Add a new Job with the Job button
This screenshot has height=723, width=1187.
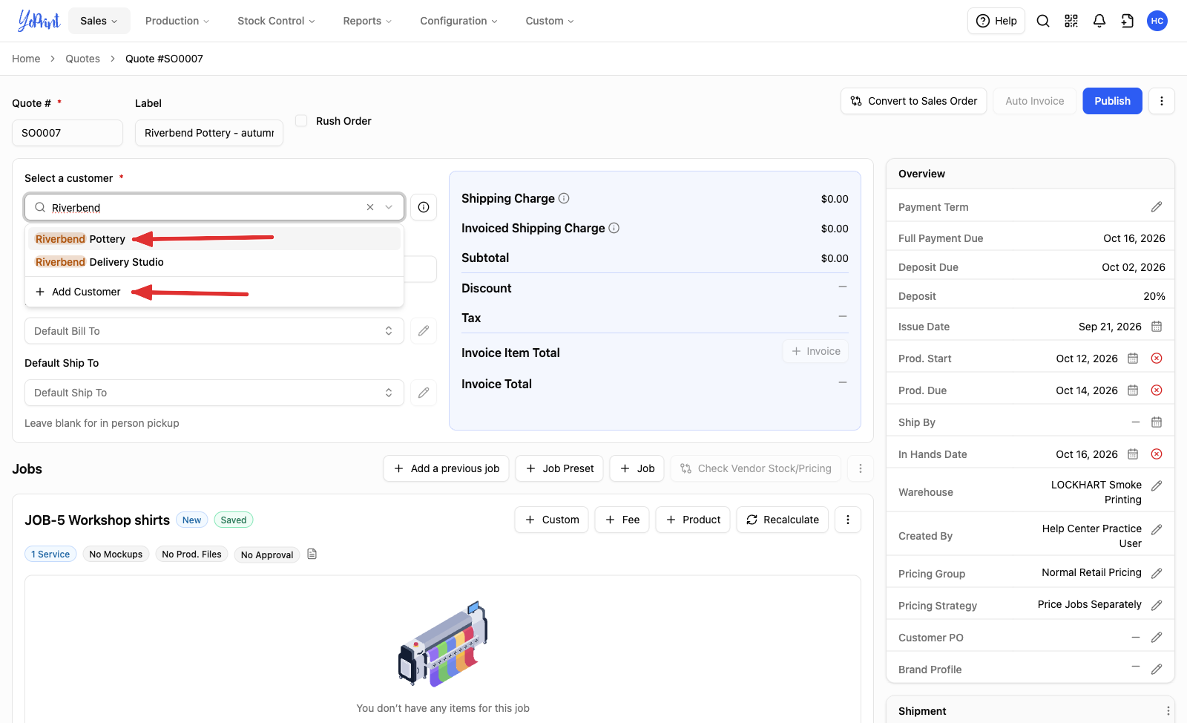click(637, 468)
